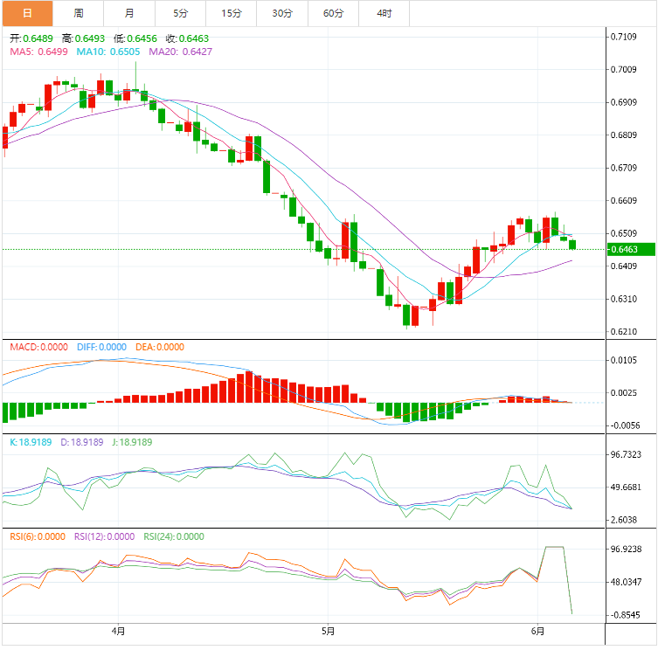
Task: Click the 低:0.6456 low price value
Action: (135, 38)
